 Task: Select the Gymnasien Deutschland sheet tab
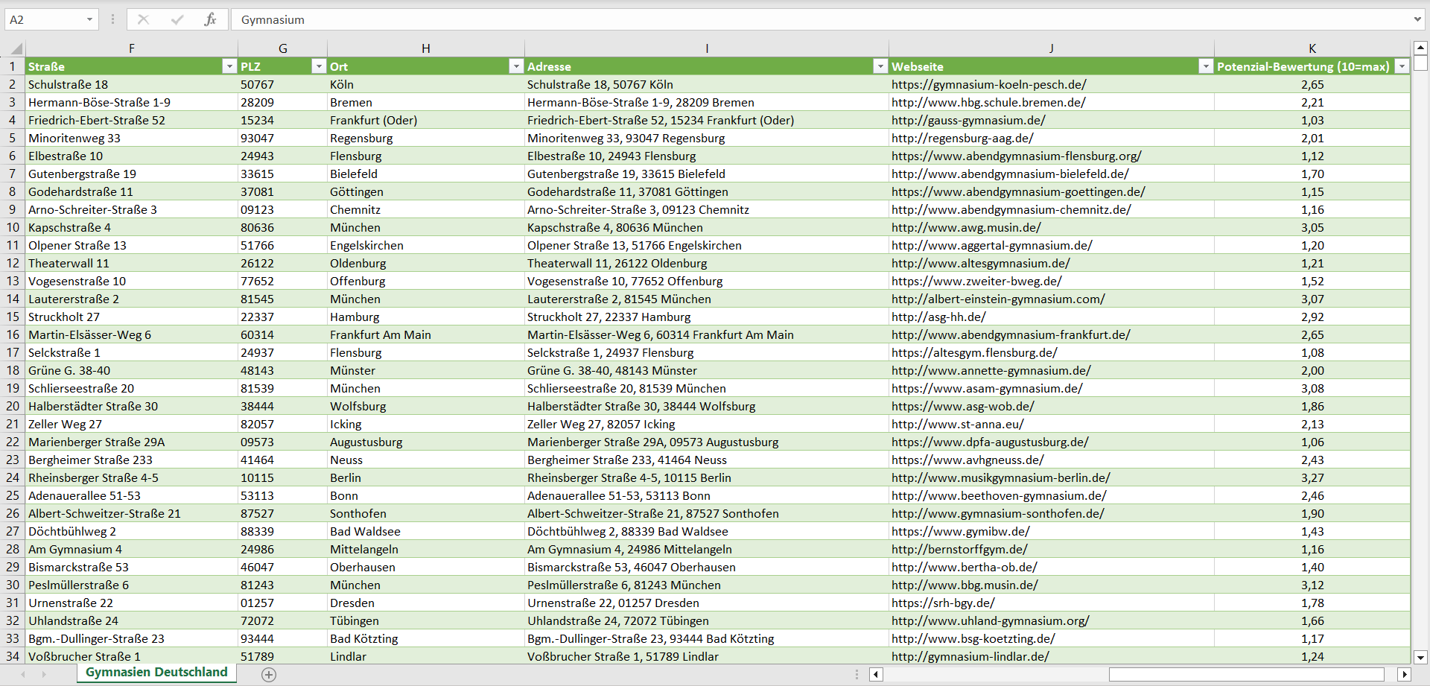point(156,672)
